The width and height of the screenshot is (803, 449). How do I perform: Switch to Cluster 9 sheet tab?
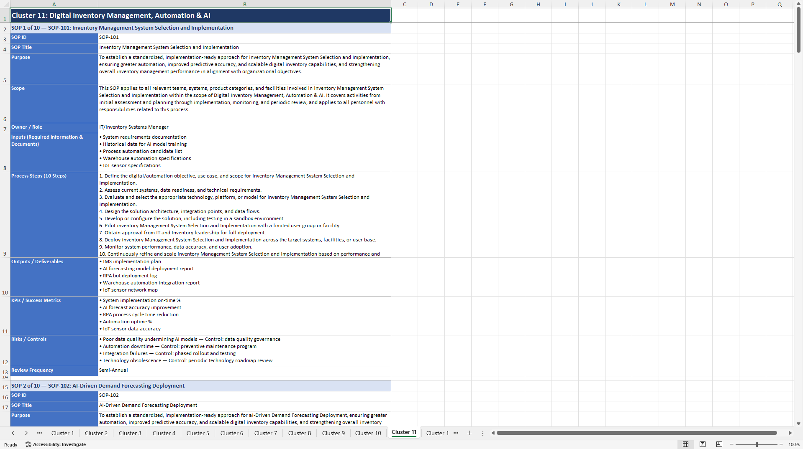click(334, 433)
